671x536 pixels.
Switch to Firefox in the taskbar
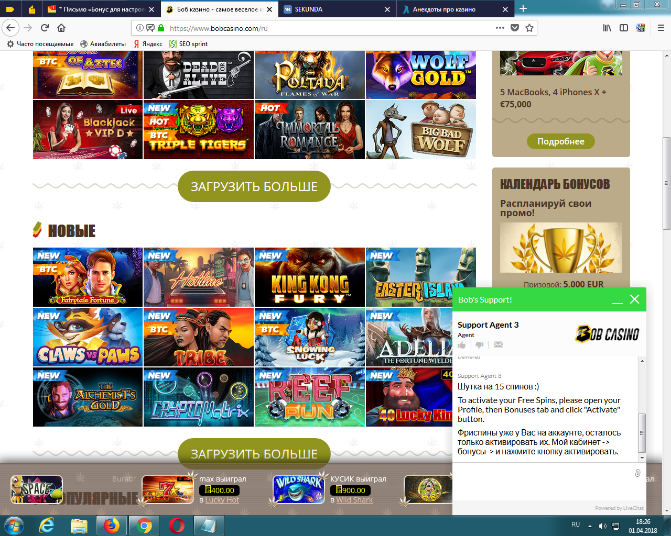(112, 525)
